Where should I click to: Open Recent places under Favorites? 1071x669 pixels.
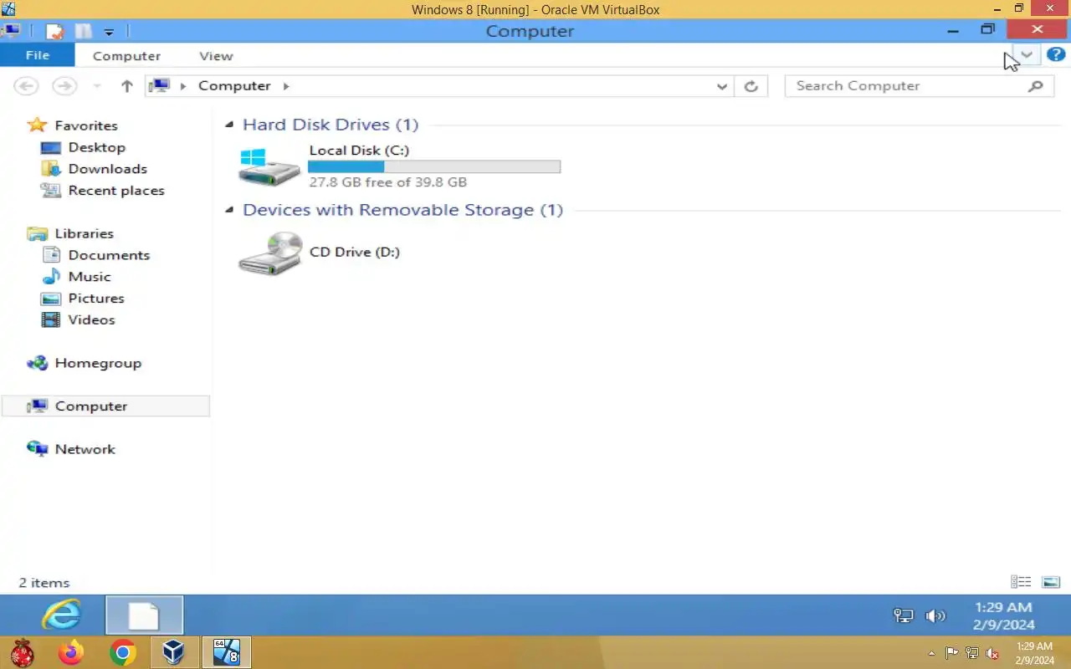pos(116,191)
